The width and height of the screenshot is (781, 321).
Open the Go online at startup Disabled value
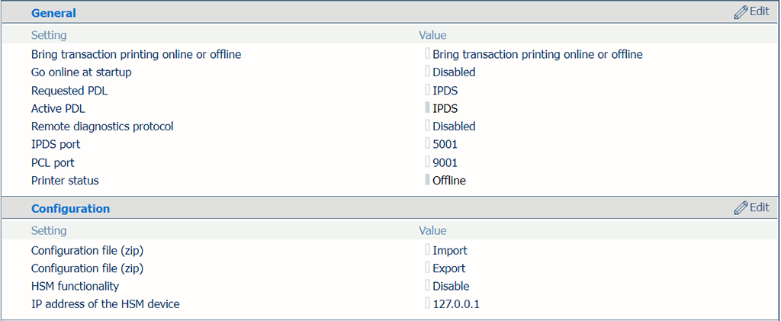454,72
